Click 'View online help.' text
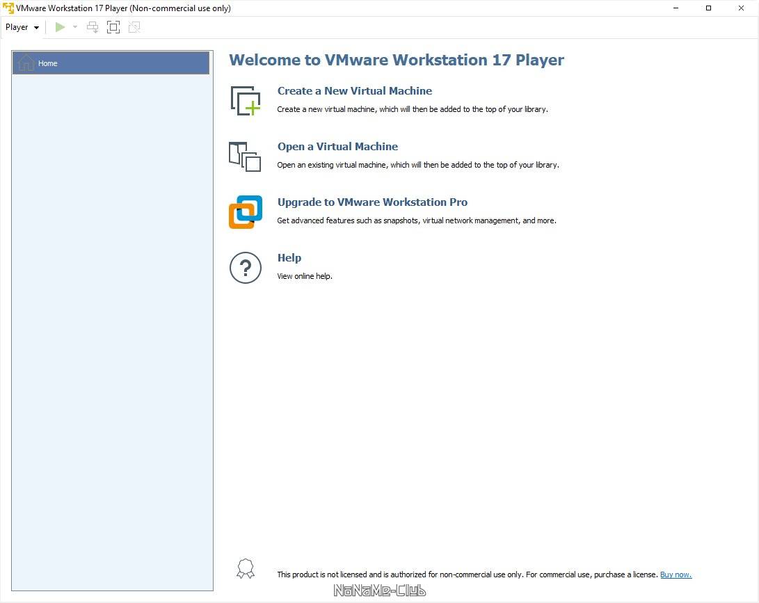 click(305, 276)
